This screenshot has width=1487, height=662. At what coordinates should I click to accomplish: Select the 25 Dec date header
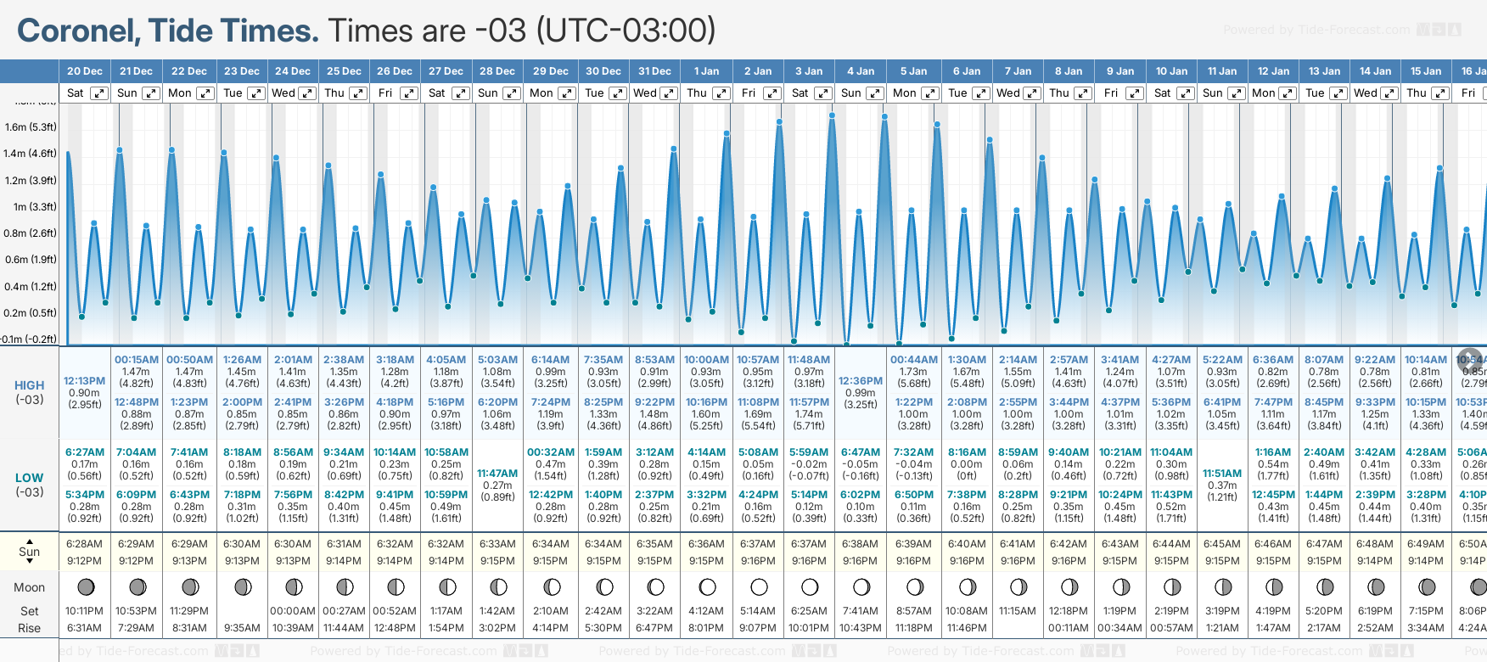(x=344, y=71)
